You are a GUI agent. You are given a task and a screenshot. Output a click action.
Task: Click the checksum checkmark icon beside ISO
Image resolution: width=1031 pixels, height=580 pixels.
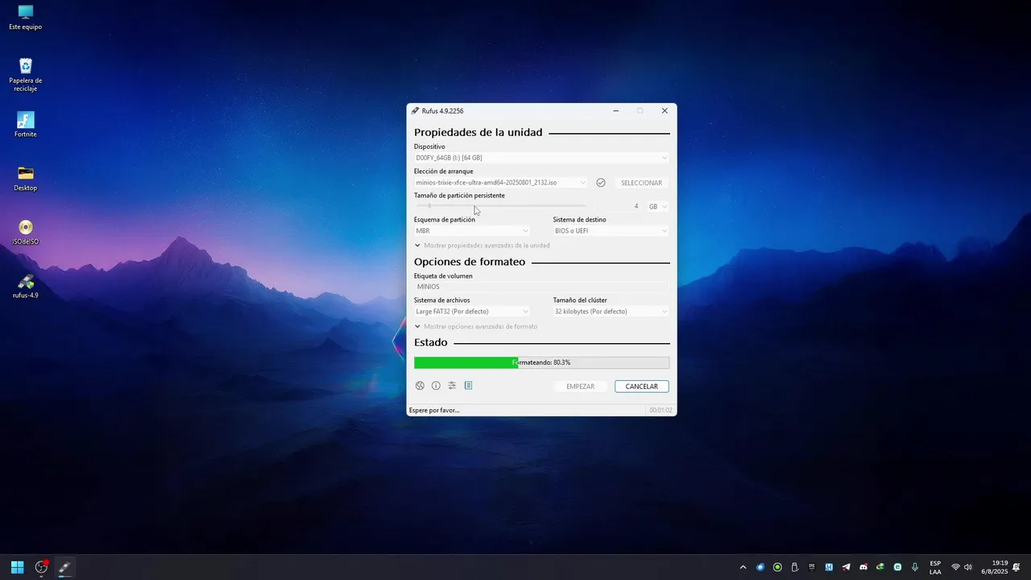click(x=600, y=183)
